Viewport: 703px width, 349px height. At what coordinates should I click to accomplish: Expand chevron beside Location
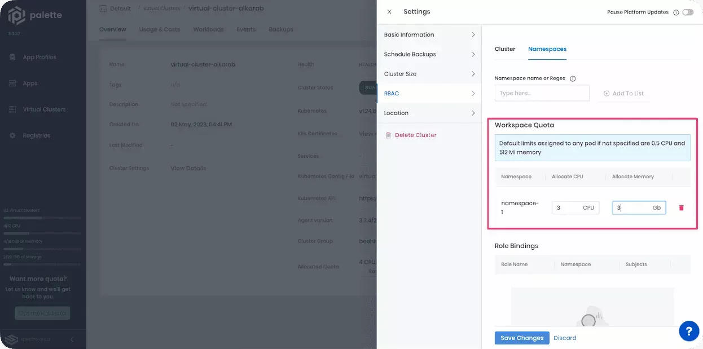473,113
